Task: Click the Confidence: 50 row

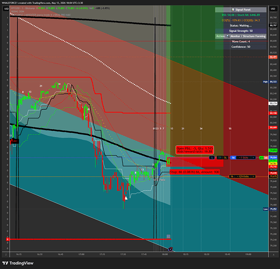Action: [x=241, y=47]
